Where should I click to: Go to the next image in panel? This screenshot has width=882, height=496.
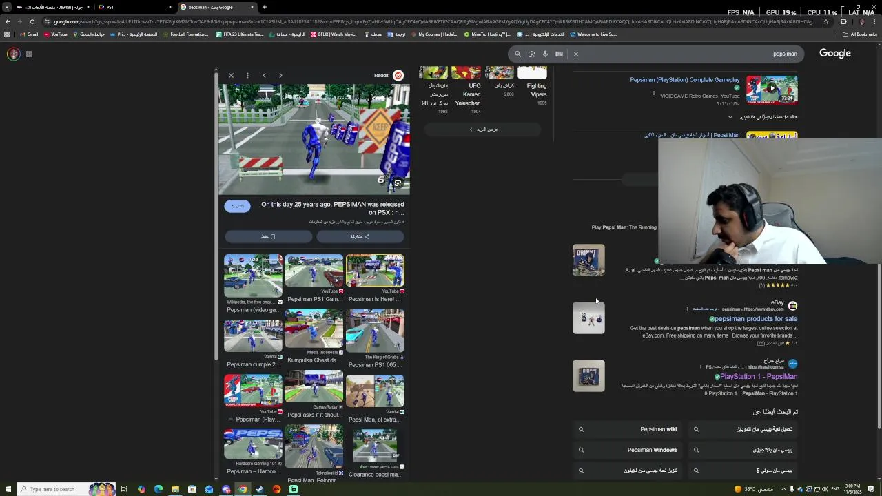click(280, 75)
